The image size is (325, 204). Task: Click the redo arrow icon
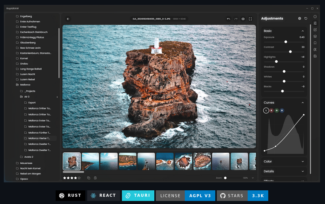[x=235, y=19]
